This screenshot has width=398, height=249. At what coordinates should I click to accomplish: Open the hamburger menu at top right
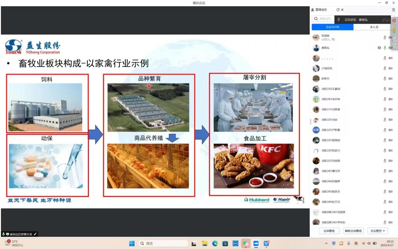click(x=393, y=10)
